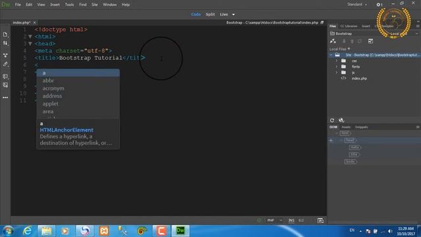Open the Site menu
The width and height of the screenshot is (421, 237).
click(95, 5)
